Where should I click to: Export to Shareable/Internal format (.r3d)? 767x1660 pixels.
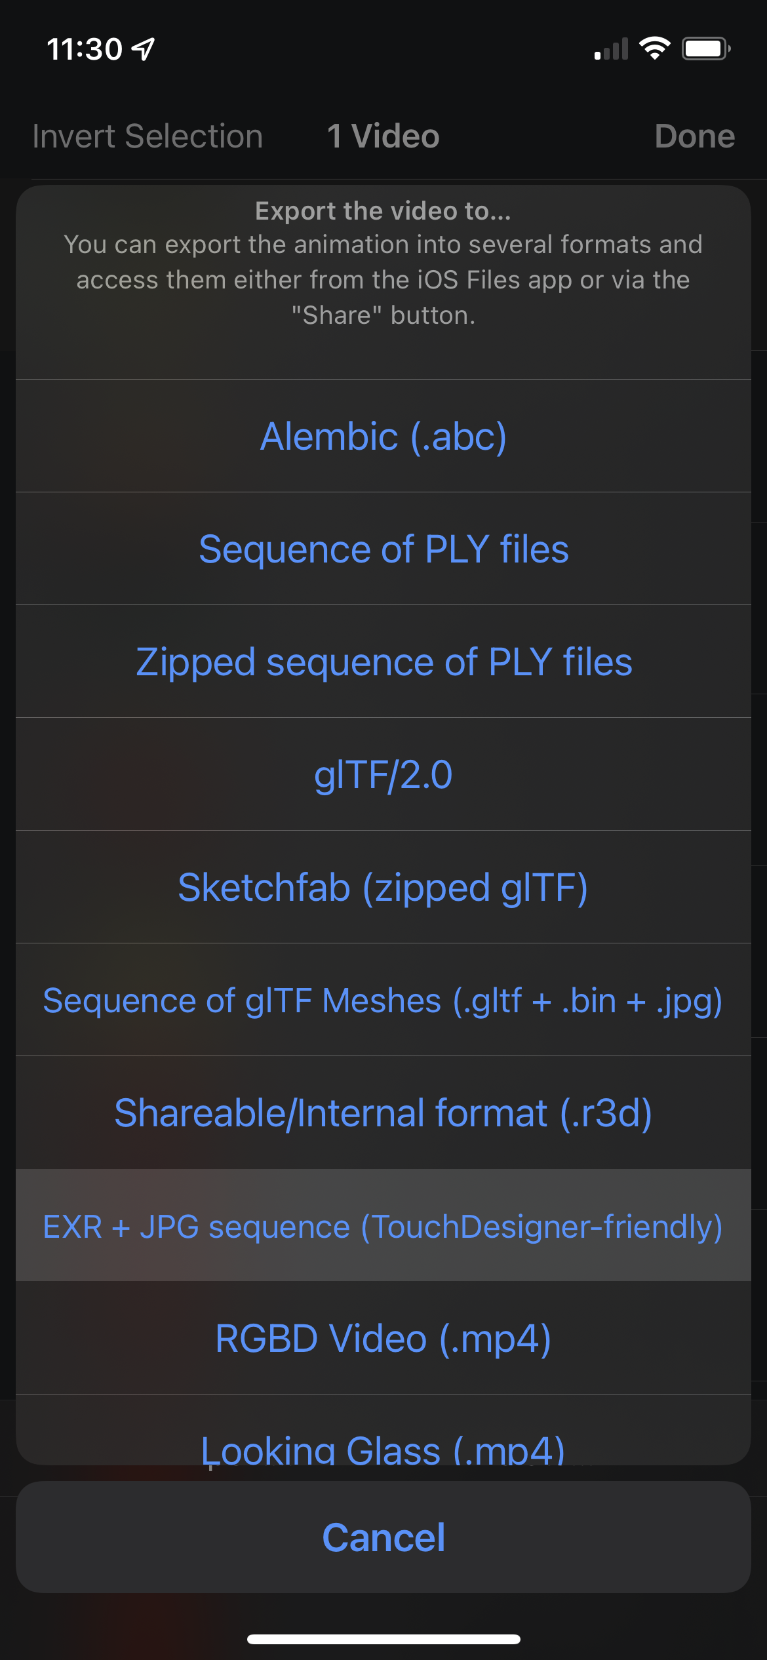383,1113
